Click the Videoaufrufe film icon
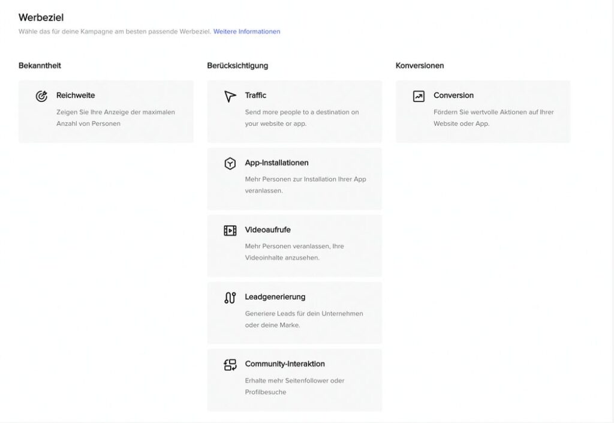 click(x=230, y=230)
